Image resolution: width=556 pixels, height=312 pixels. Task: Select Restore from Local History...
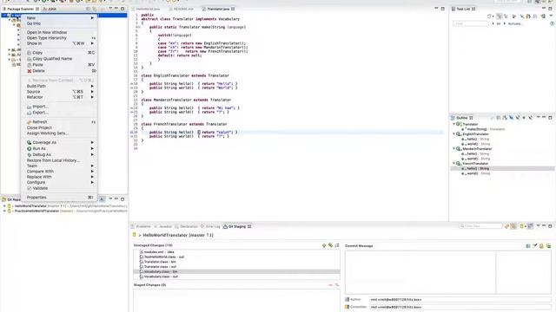[59, 160]
